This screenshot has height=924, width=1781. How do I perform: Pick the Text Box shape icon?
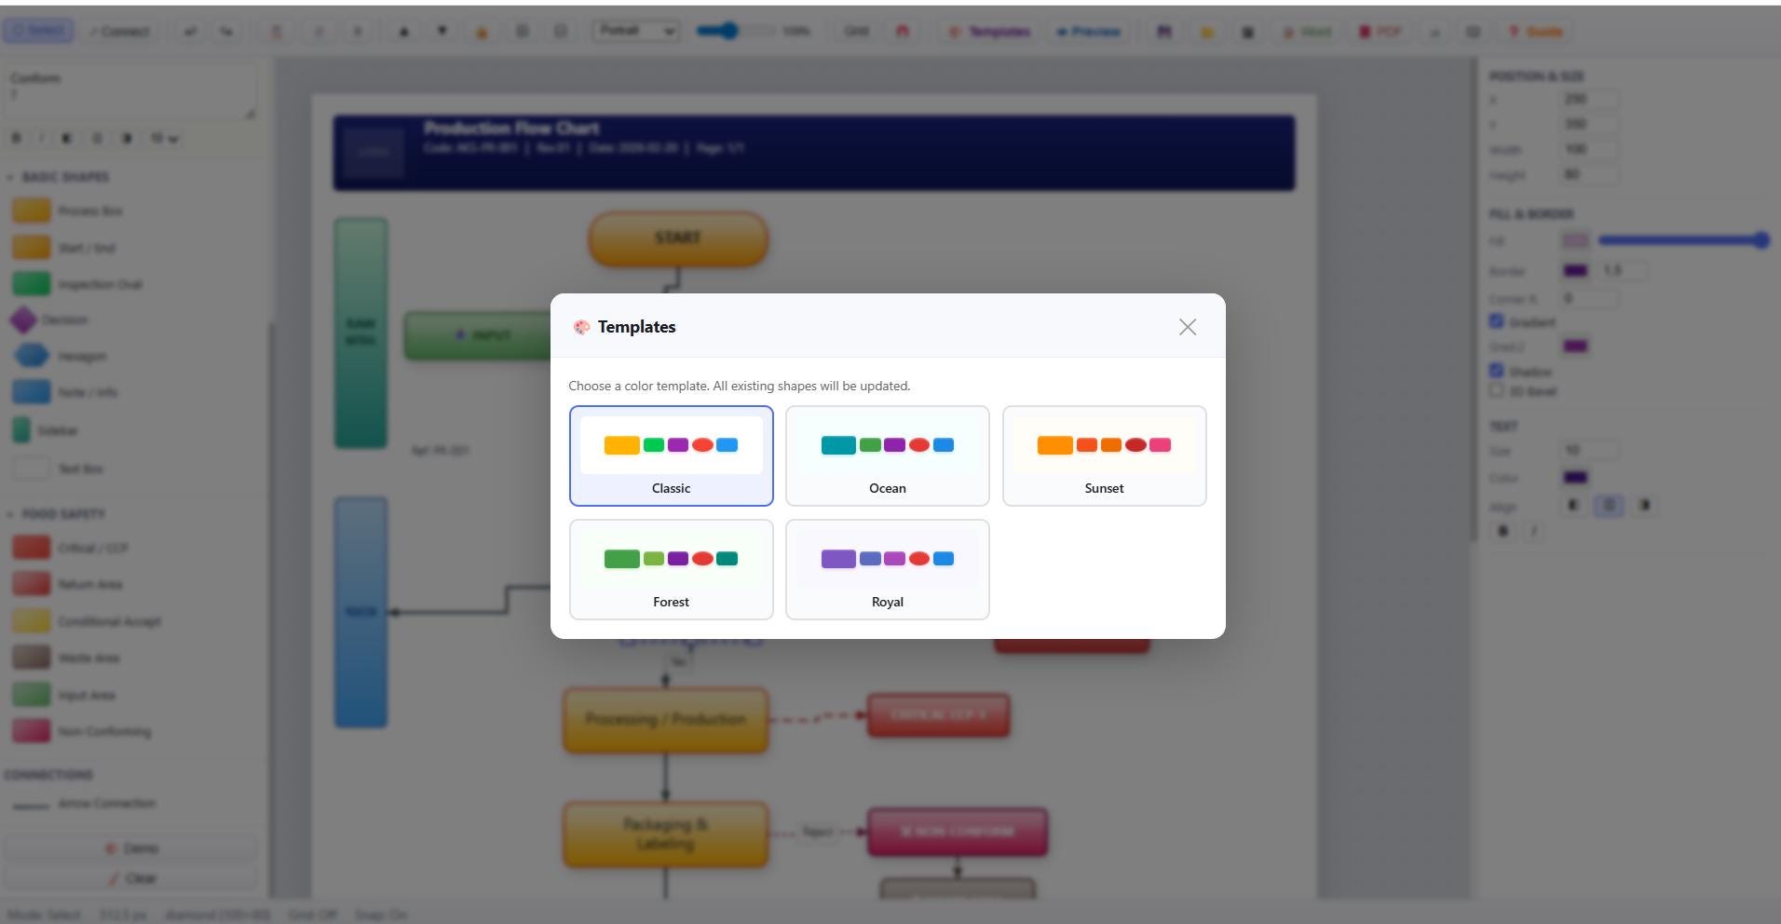pyautogui.click(x=32, y=469)
